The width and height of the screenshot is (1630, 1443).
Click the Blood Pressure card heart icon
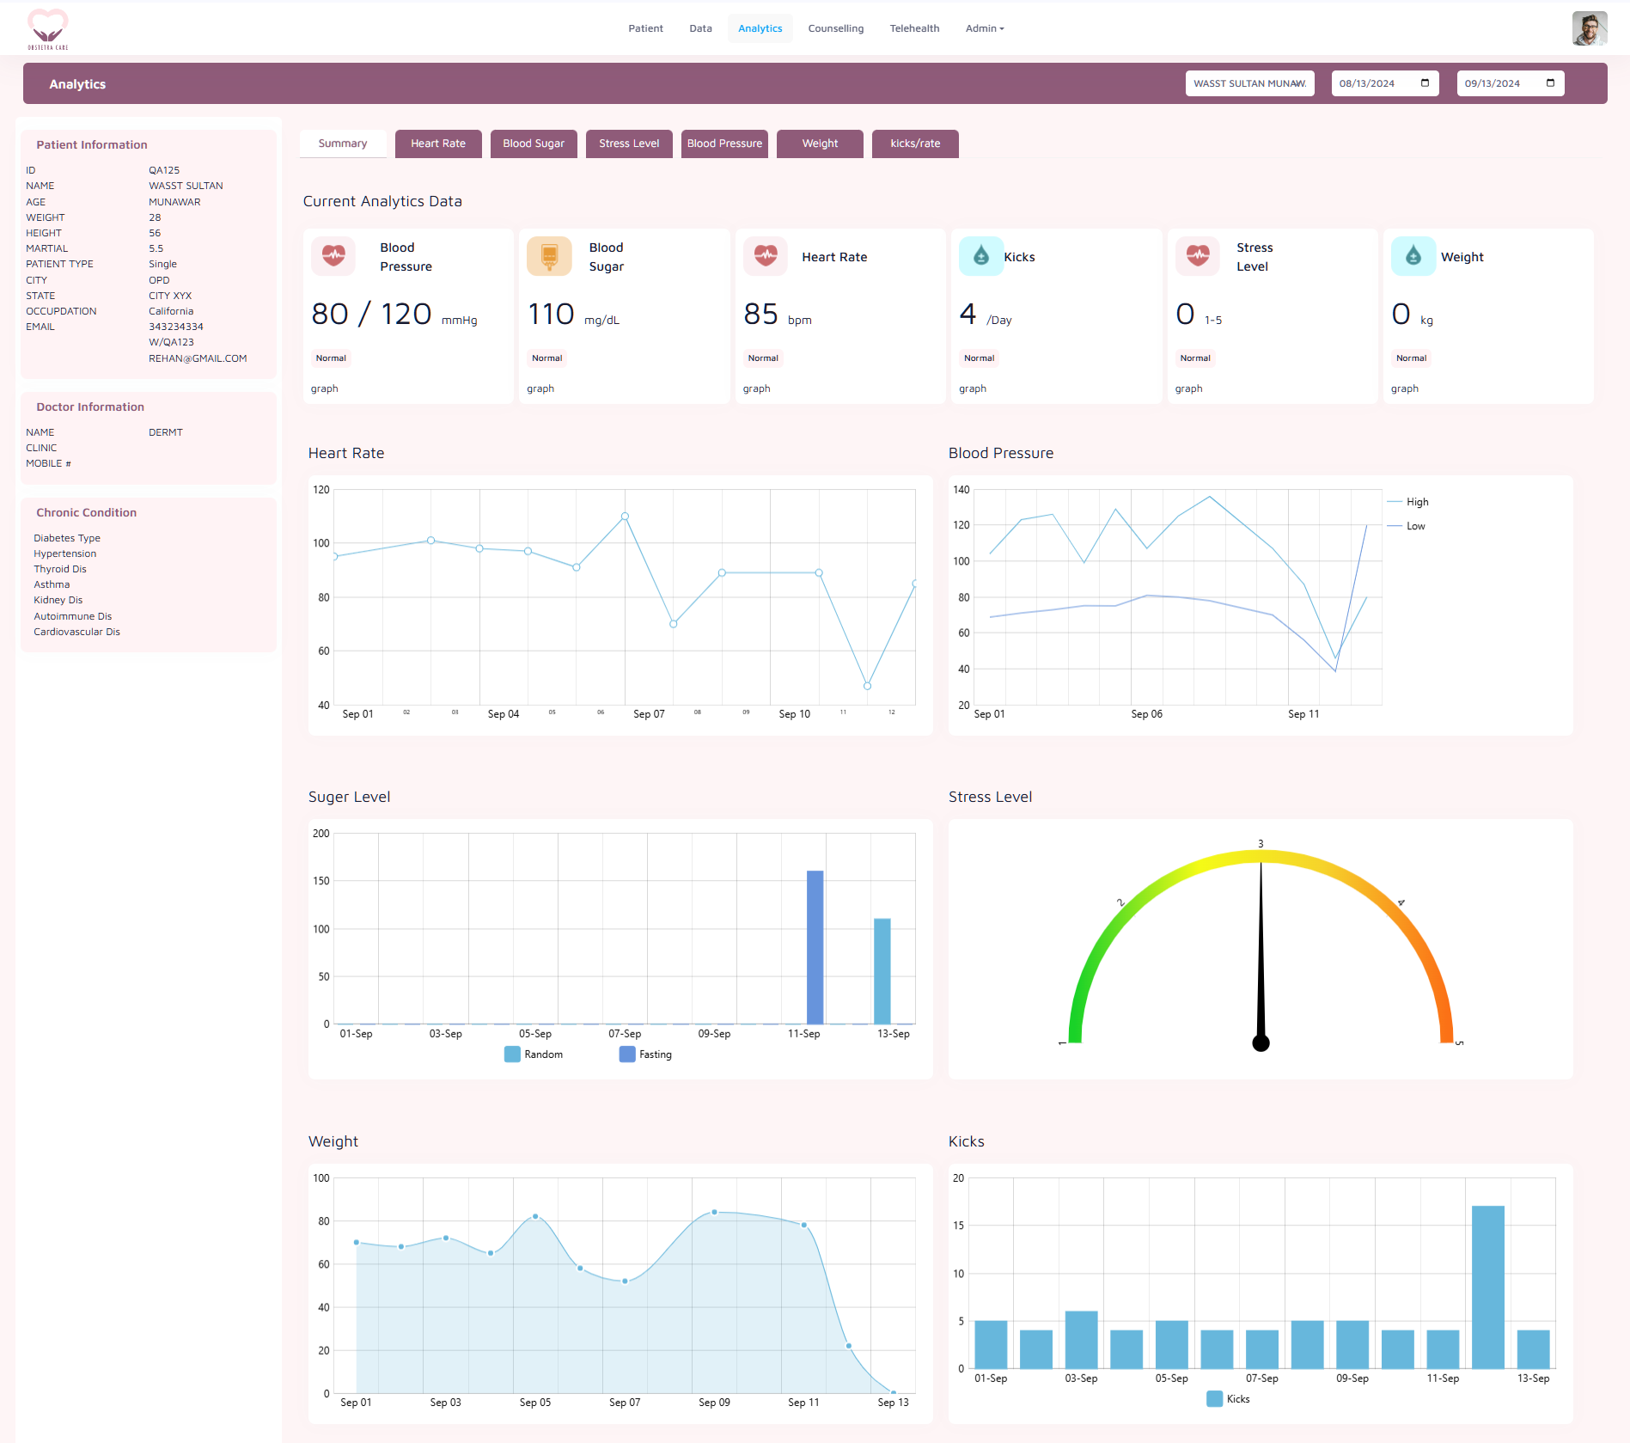pos(333,256)
